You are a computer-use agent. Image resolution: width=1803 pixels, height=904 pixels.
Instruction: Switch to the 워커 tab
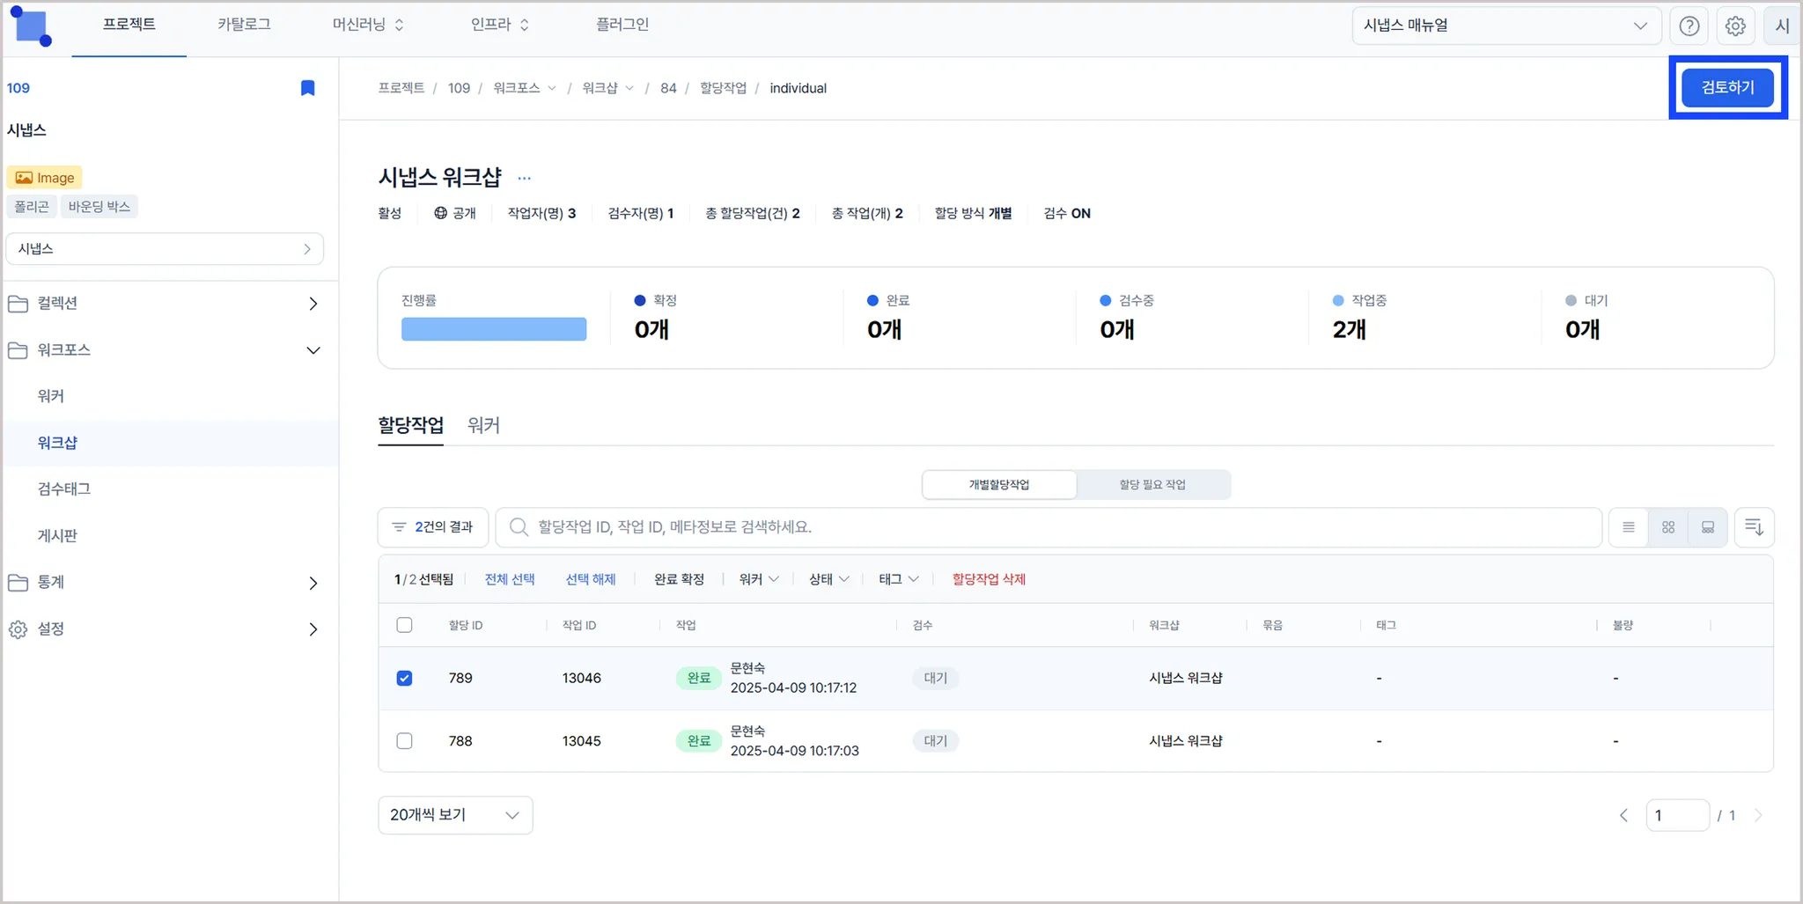[x=483, y=425]
